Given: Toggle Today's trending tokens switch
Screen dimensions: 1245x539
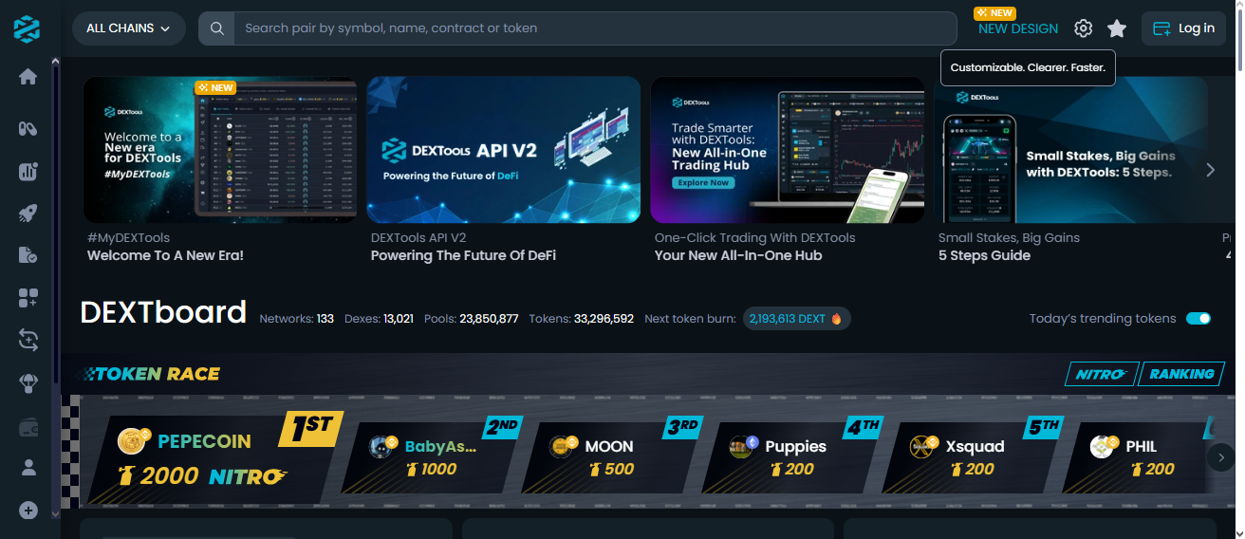Looking at the screenshot, I should tap(1199, 319).
